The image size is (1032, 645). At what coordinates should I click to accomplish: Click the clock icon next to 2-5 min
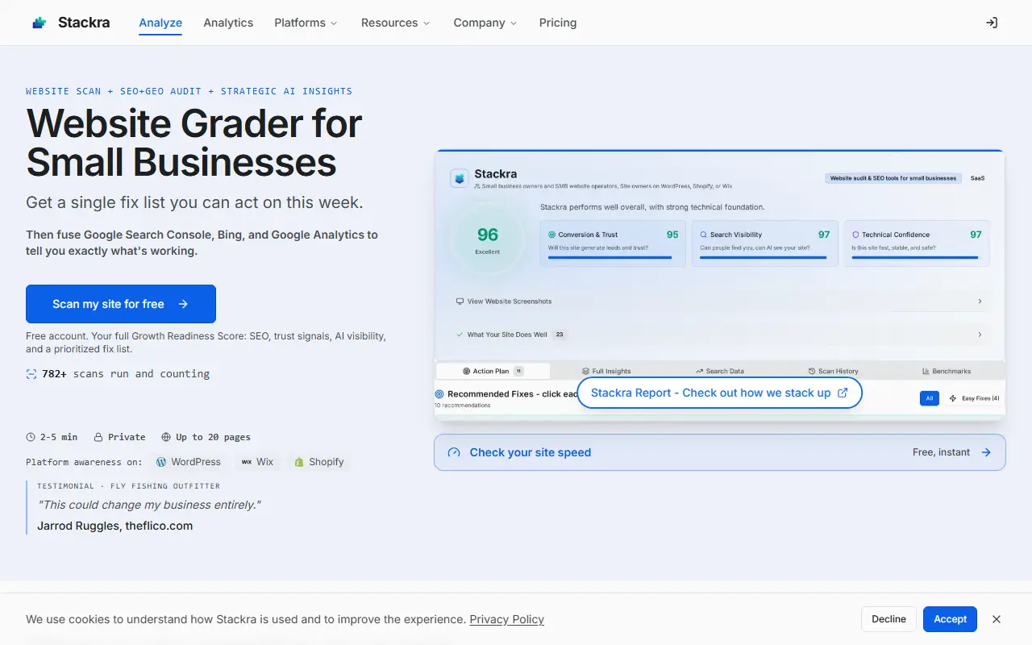click(31, 437)
